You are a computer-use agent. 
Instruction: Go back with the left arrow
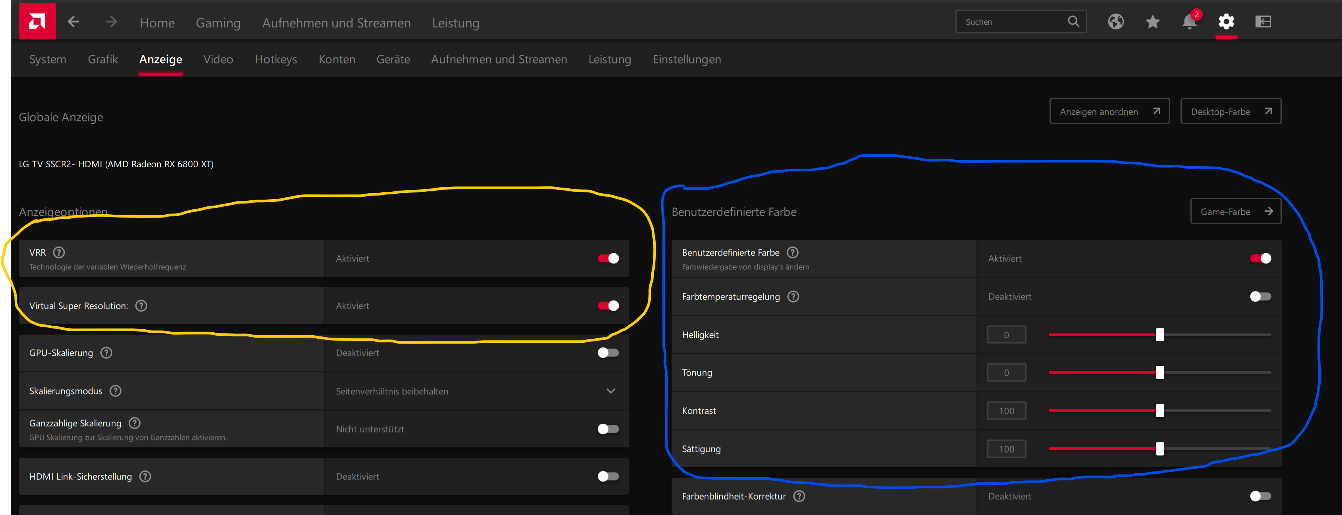coord(73,22)
